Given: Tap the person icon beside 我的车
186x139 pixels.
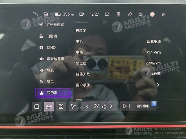Looking at the screenshot, I should 42,93.
